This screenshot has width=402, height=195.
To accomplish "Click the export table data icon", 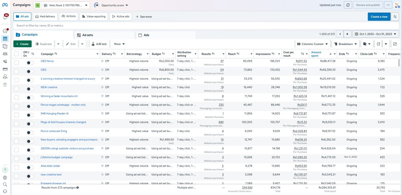I will tap(378, 44).
